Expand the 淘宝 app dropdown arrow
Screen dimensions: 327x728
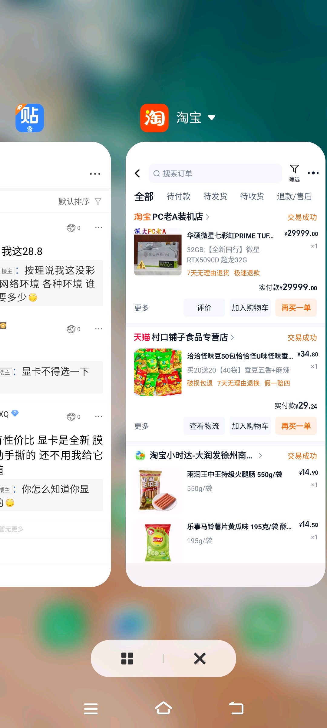pyautogui.click(x=212, y=118)
